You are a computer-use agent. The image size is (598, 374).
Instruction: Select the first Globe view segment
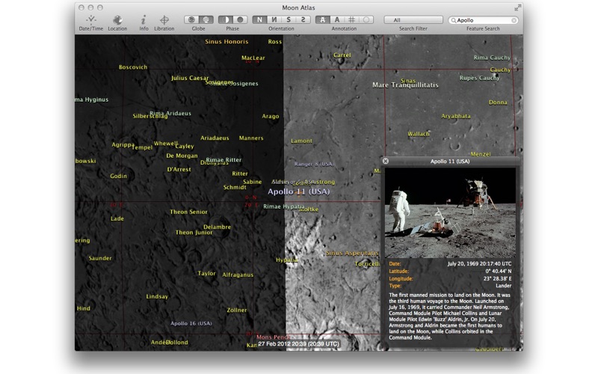pos(191,19)
